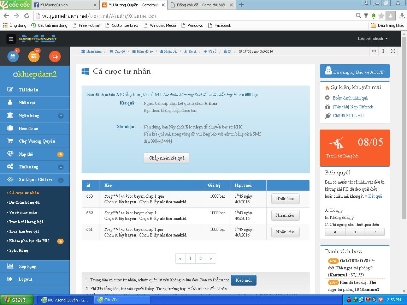This screenshot has width=407, height=305.
Task: Bookmark the page with the star icon
Action: [381, 16]
